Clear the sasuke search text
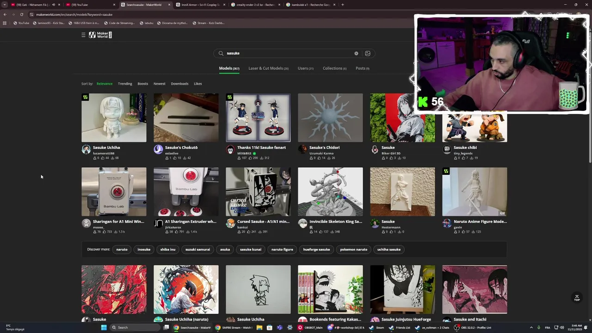The width and height of the screenshot is (592, 333). 356,53
